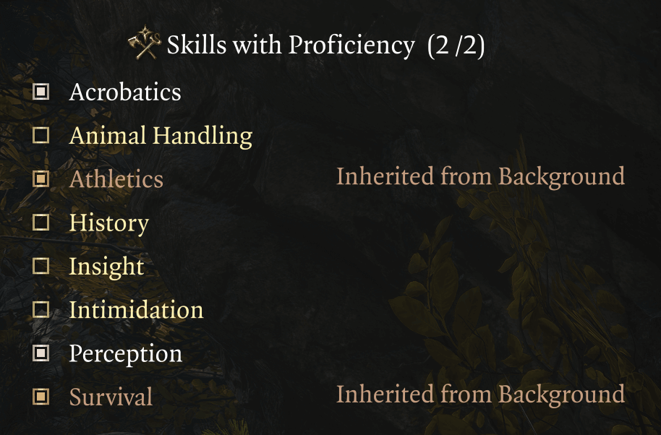661x435 pixels.
Task: Click the Survival proficiency checkbox
Action: (x=40, y=397)
